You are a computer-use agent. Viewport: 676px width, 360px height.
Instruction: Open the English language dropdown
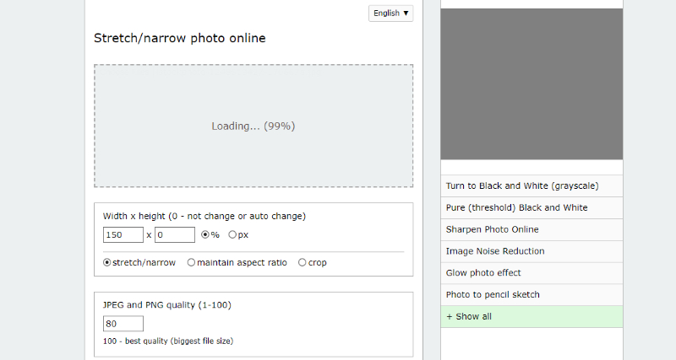tap(390, 13)
